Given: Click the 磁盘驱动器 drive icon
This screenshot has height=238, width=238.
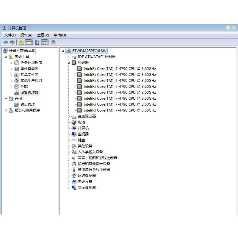Looking at the screenshot, I should point(74,117).
